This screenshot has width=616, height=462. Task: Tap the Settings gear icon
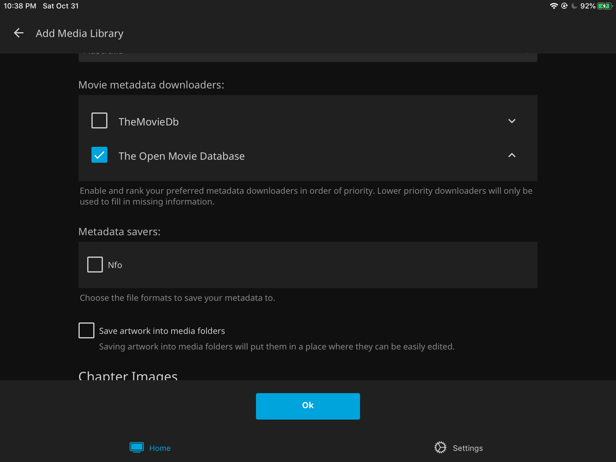click(440, 448)
